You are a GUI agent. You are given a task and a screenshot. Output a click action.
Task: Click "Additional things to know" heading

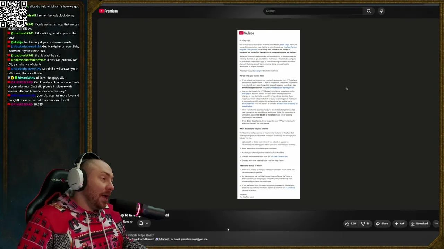click(x=250, y=166)
